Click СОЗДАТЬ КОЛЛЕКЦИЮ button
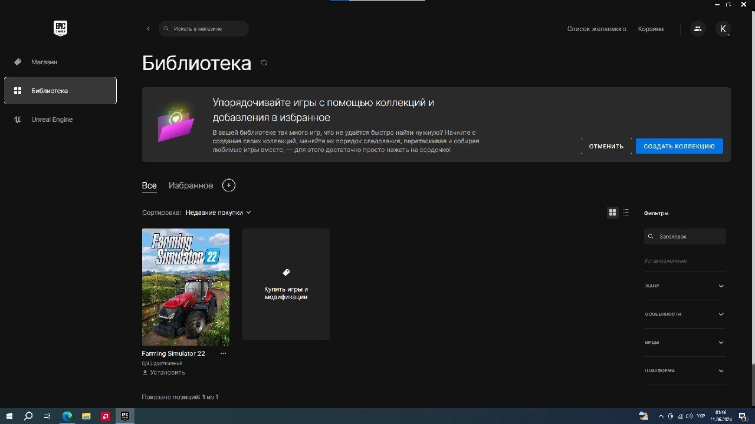Viewport: 755px width, 424px height. [x=679, y=146]
